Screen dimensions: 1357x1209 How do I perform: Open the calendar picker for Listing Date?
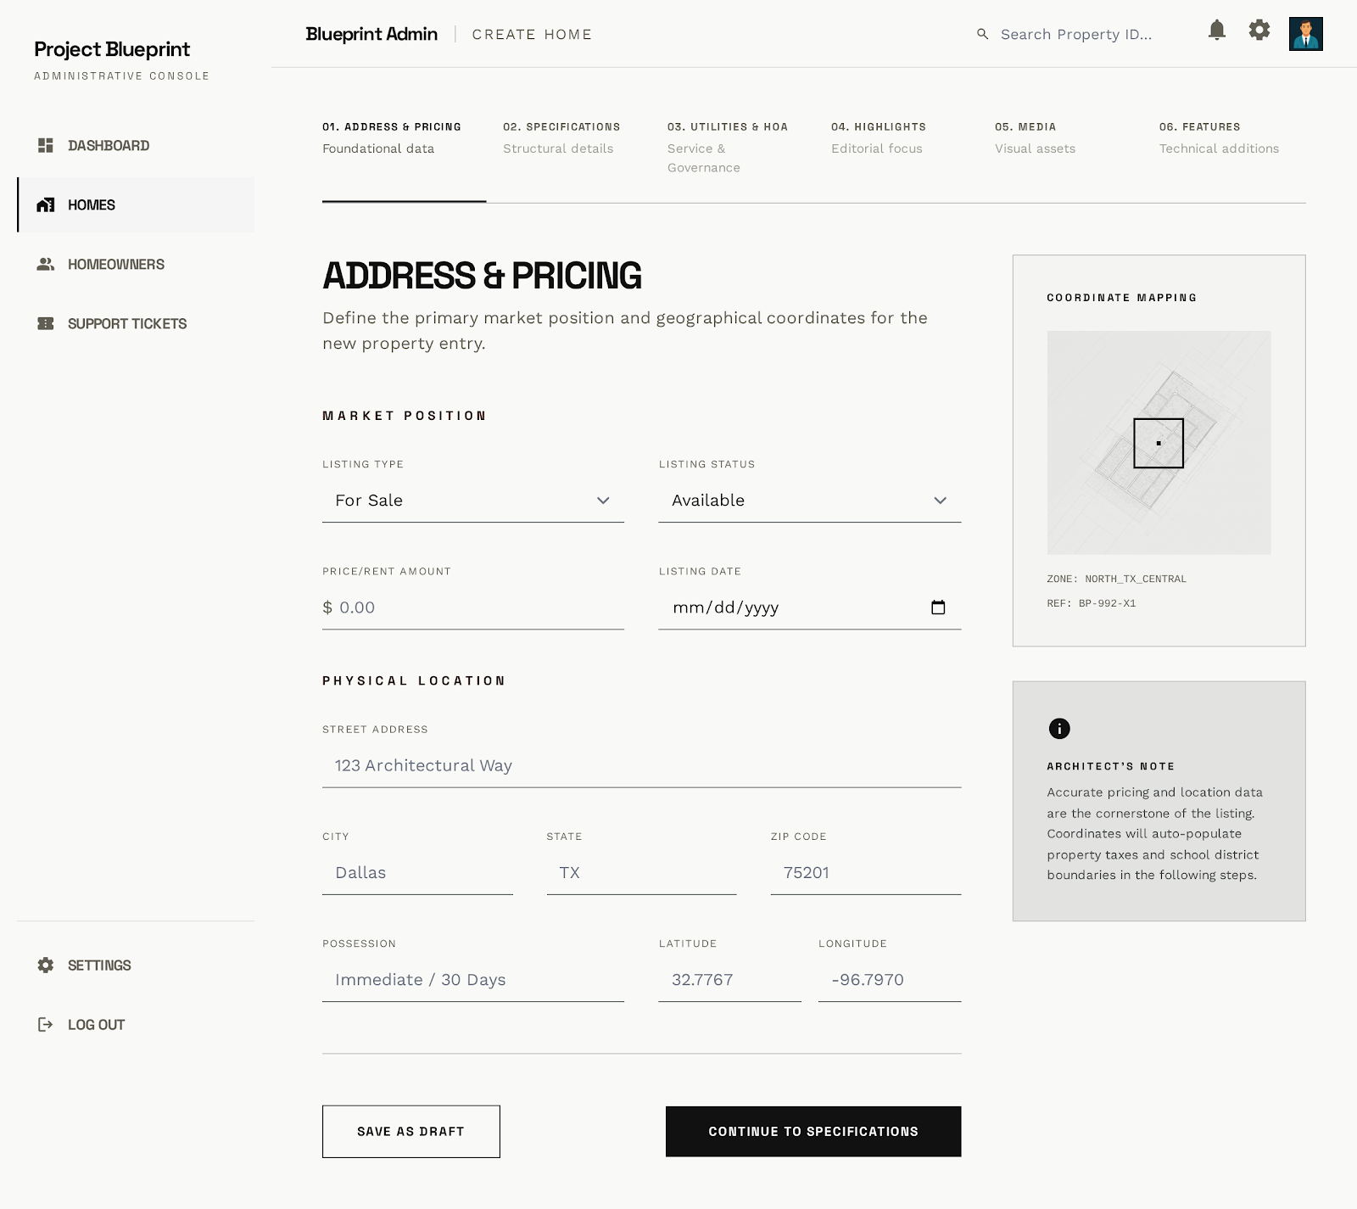coord(938,607)
